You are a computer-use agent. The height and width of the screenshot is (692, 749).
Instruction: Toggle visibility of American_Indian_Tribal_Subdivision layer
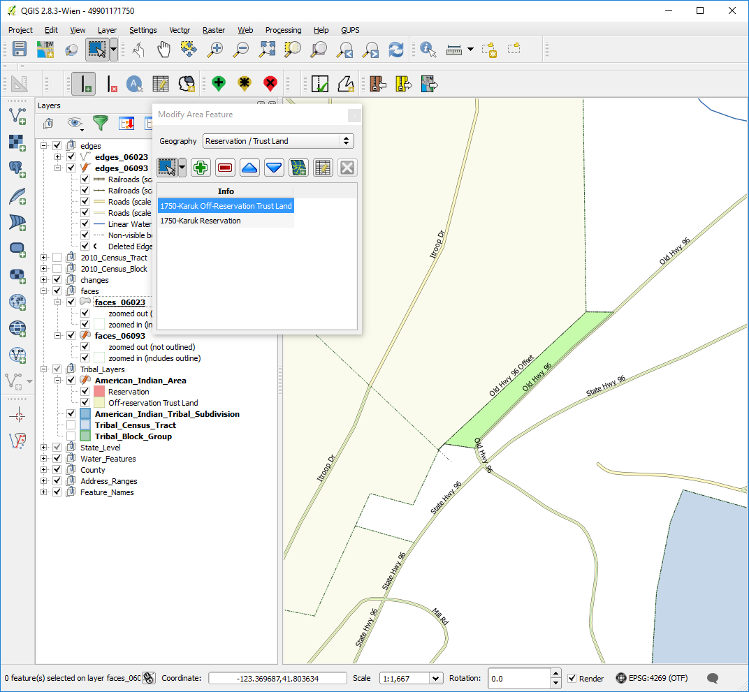click(71, 414)
